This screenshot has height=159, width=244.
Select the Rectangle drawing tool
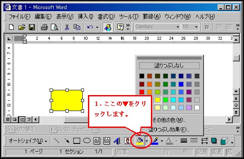(77, 141)
